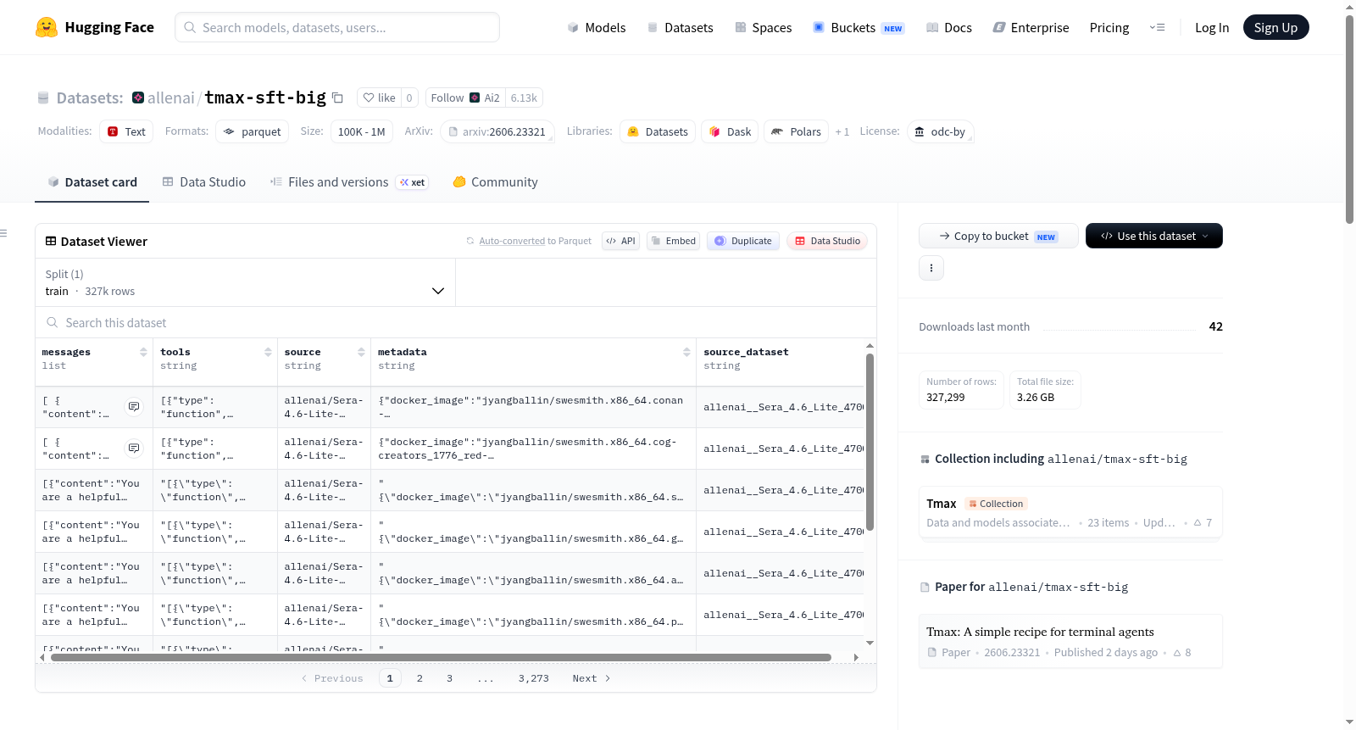Follow the Ai2 organization
The image size is (1356, 730).
465,98
